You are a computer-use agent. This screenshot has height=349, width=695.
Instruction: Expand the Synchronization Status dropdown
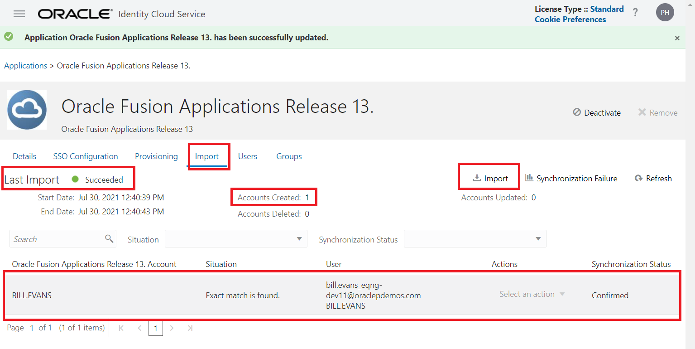click(x=475, y=239)
